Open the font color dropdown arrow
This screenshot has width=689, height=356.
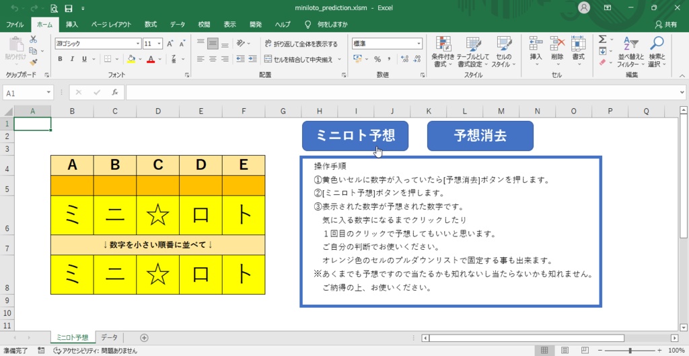tap(160, 58)
